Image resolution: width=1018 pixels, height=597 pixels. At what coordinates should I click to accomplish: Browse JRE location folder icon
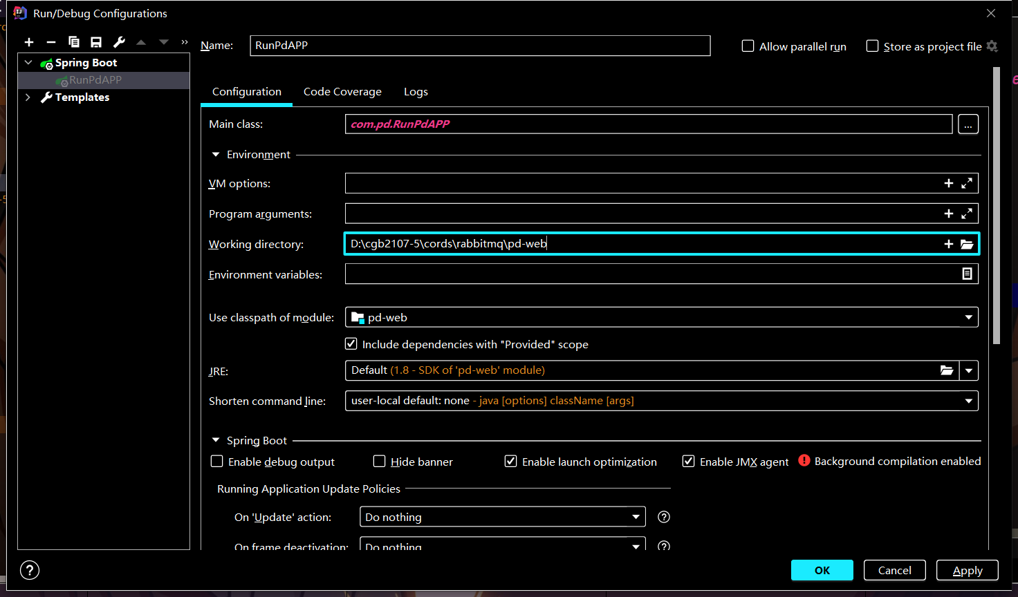pos(947,370)
